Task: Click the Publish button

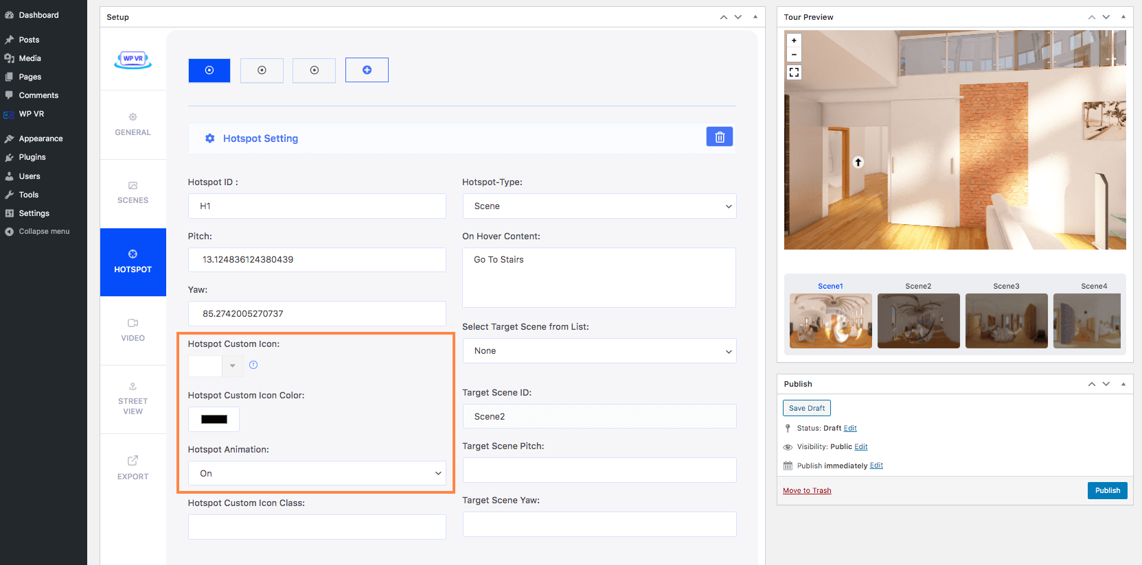Action: click(x=1107, y=490)
